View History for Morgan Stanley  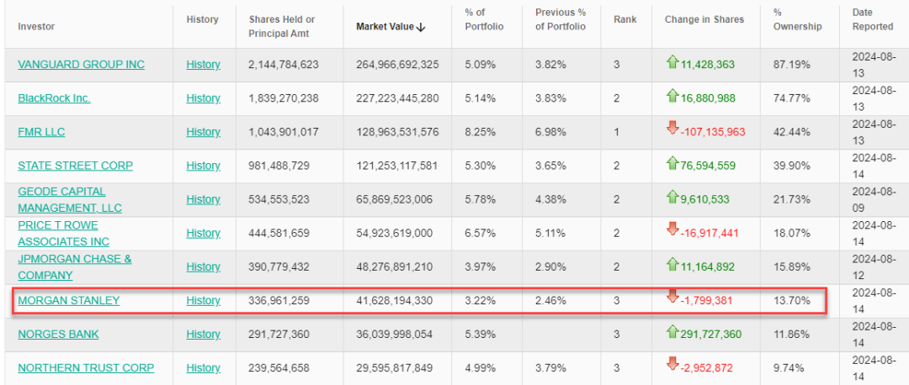pyautogui.click(x=203, y=300)
